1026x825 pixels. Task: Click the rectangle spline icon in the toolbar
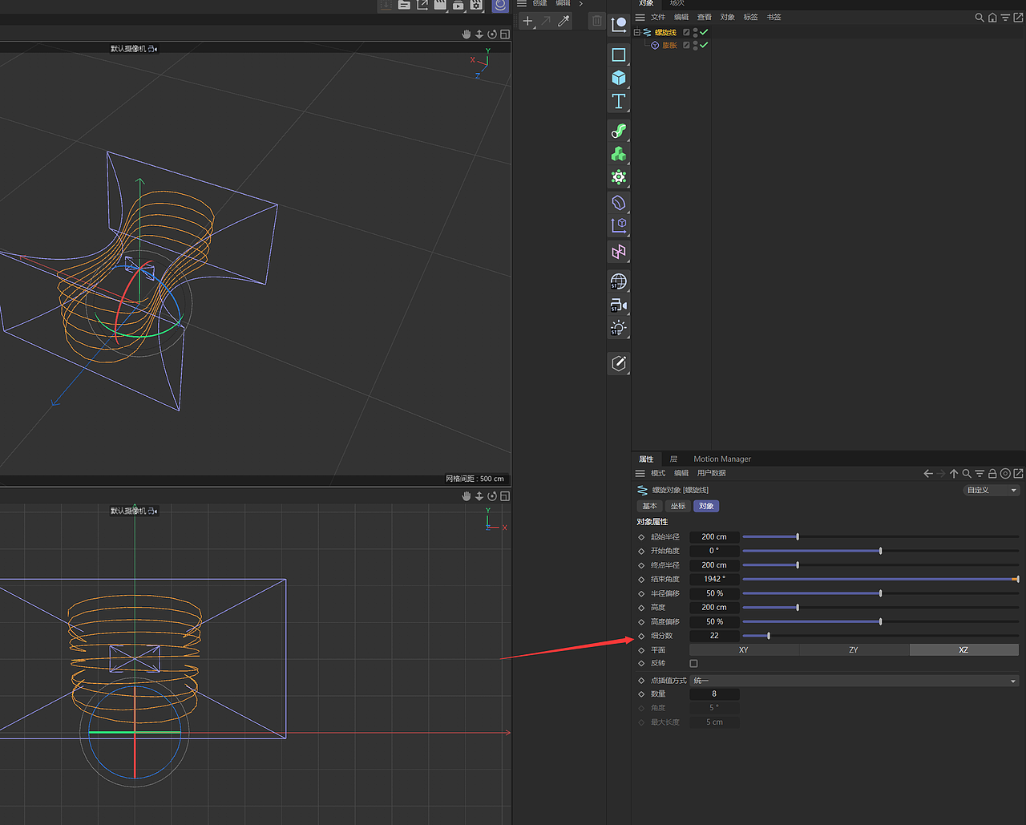pos(619,55)
